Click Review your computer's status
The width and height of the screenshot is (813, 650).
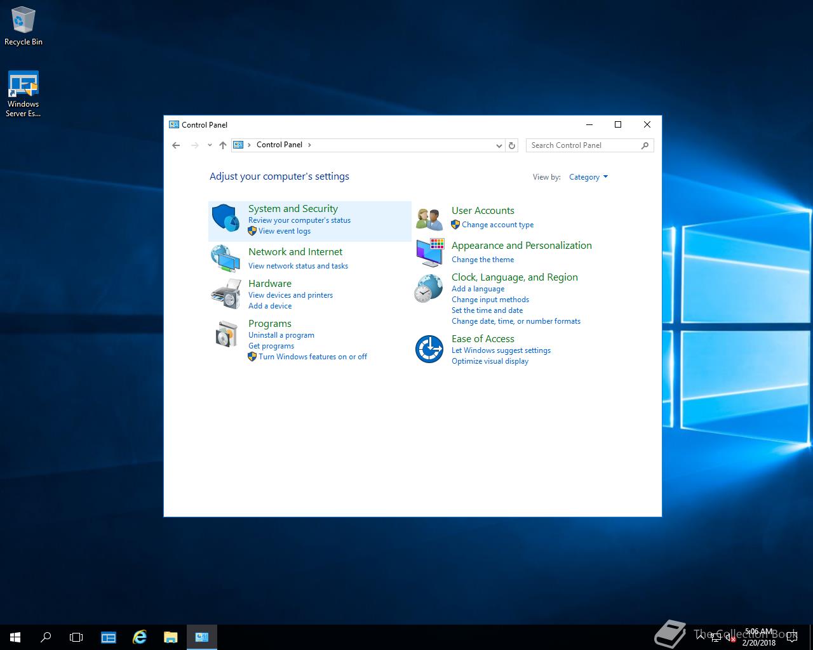299,220
